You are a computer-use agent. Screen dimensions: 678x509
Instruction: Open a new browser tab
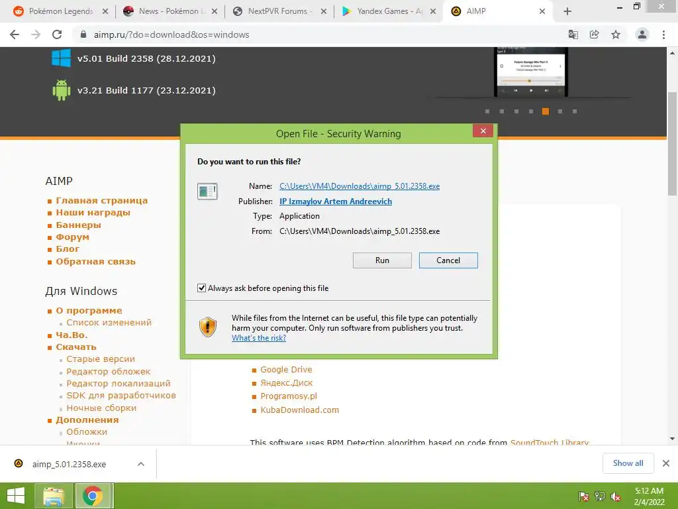567,12
